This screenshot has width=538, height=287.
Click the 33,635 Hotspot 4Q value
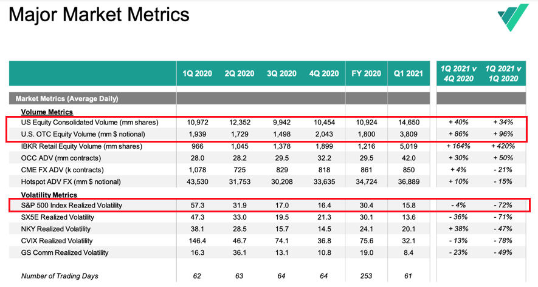pyautogui.click(x=324, y=182)
